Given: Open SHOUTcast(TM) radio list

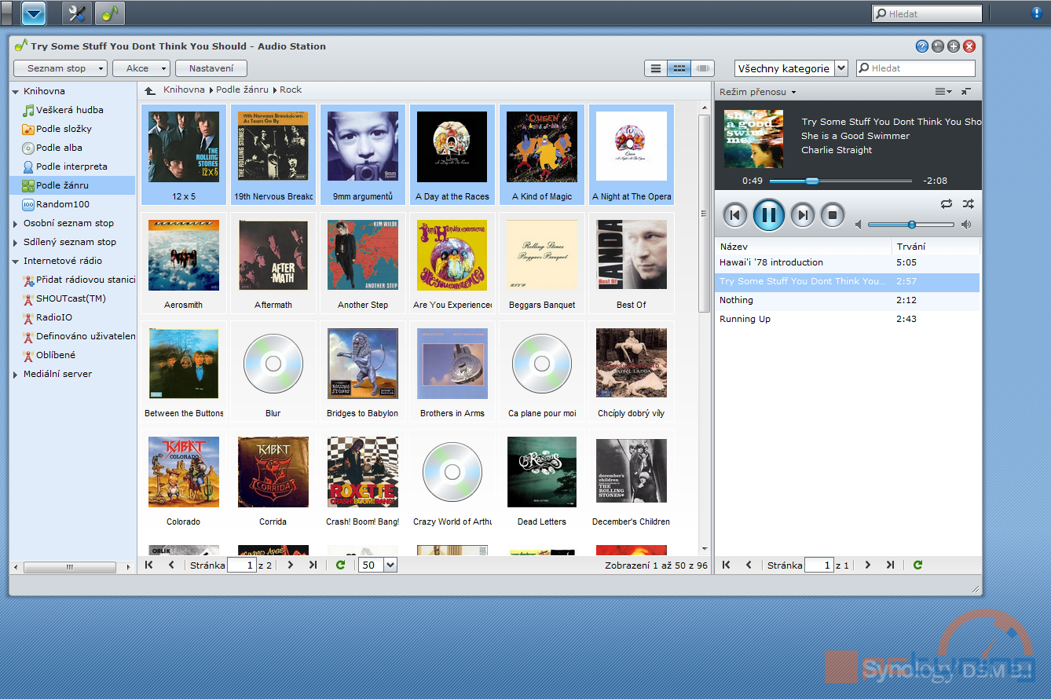Looking at the screenshot, I should [71, 298].
